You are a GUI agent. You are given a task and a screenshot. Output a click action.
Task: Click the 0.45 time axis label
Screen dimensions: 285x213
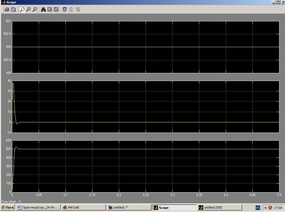(x=253, y=195)
